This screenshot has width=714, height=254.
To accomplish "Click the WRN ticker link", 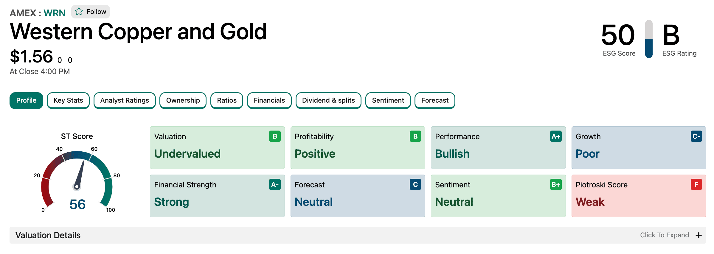I will (x=55, y=13).
